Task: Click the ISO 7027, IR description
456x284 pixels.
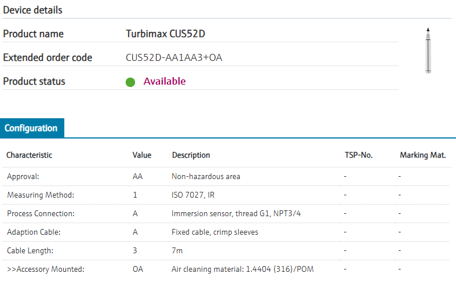Action: coord(194,195)
